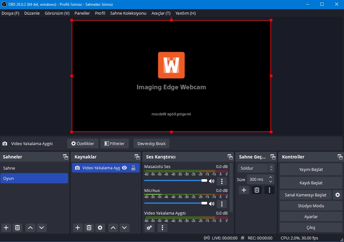Move source down in Kaynaklar panel
This screenshot has height=242, width=344.
coord(124,228)
